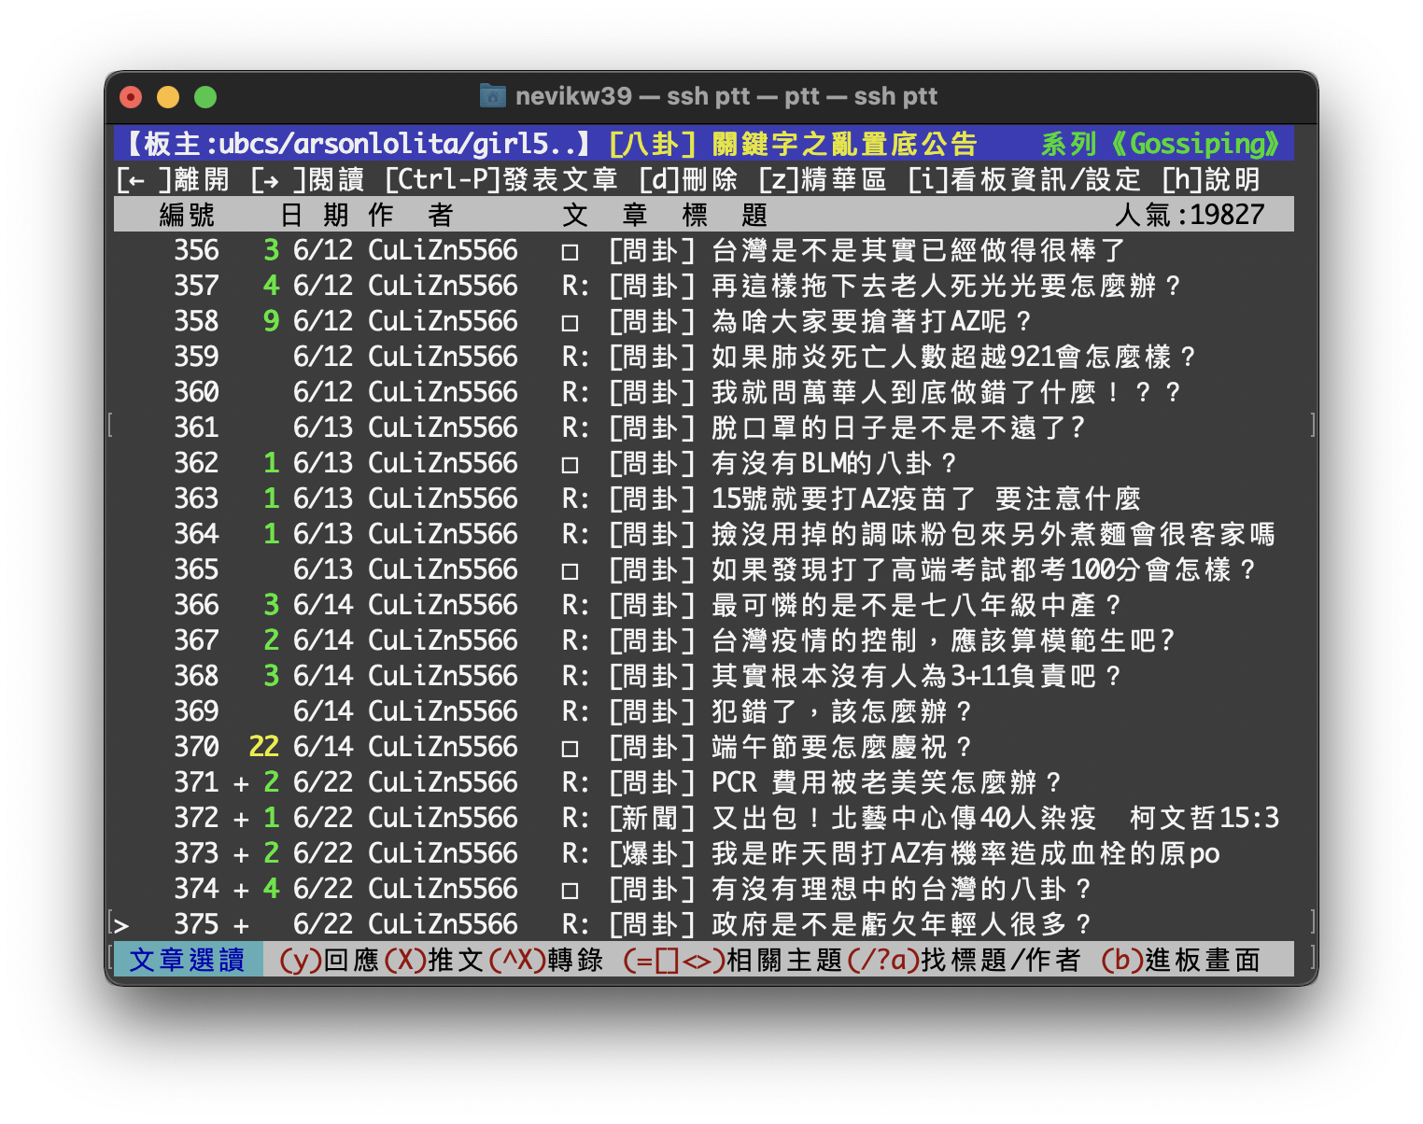1423x1124 pixels.
Task: Click the folder icon beside nevikw39 title
Action: click(492, 96)
